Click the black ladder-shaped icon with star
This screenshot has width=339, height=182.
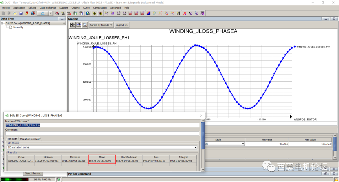pyautogui.click(x=178, y=14)
